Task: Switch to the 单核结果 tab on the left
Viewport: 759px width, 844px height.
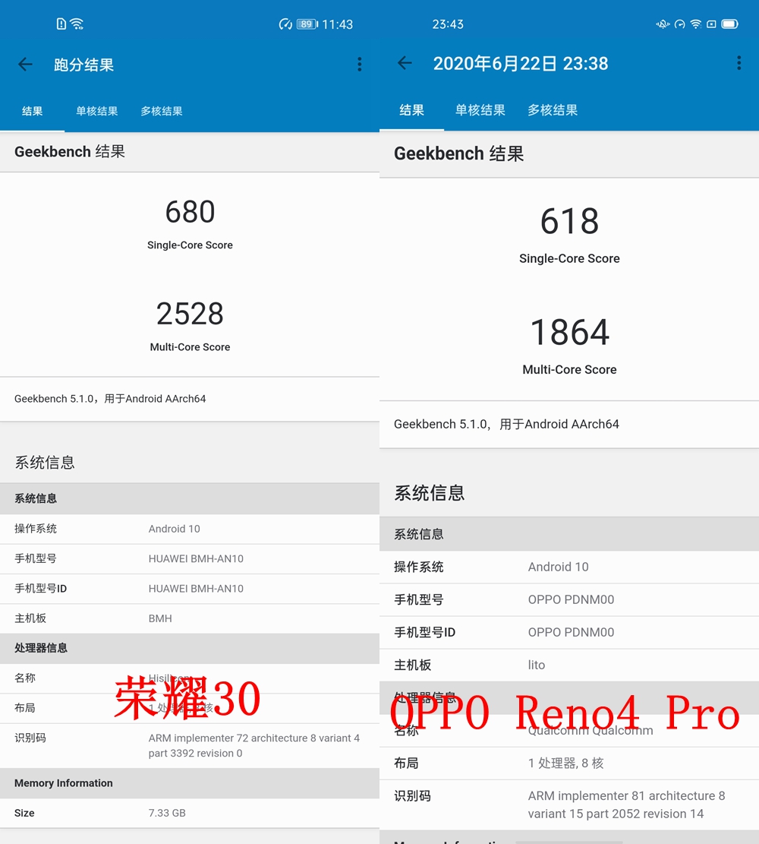Action: pos(96,111)
